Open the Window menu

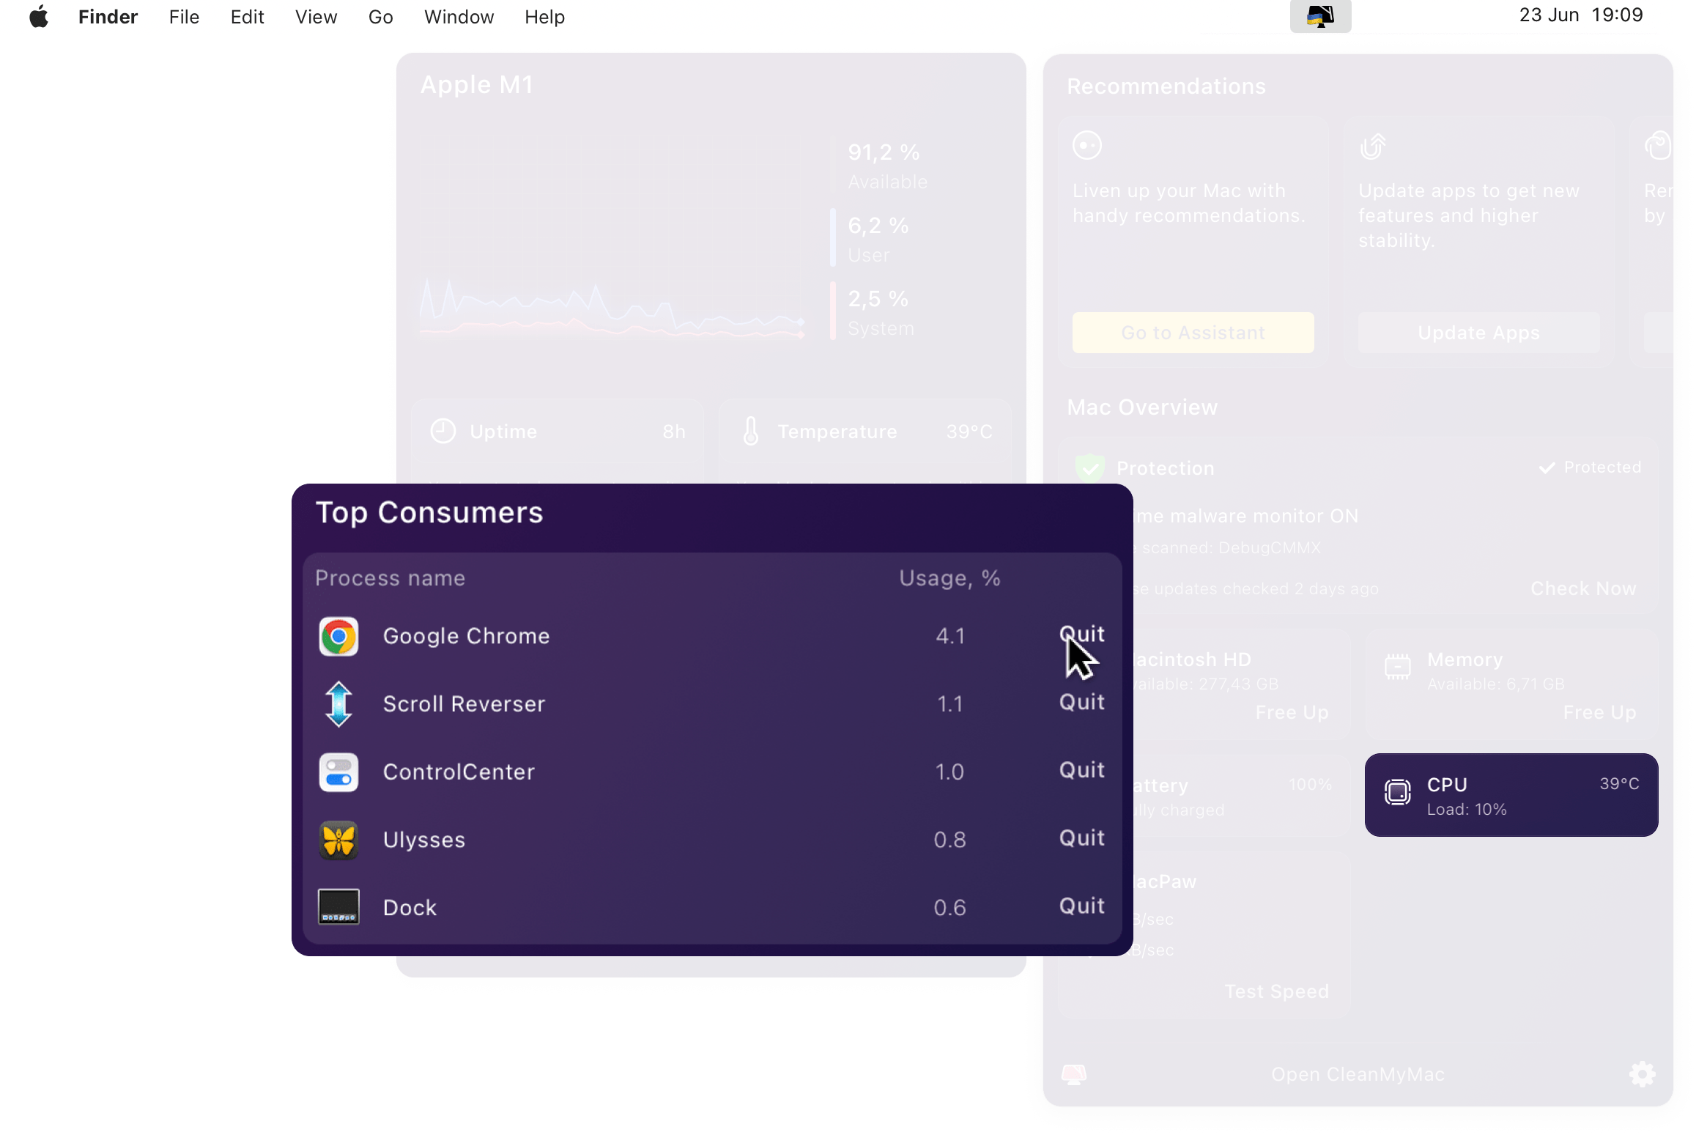(459, 17)
